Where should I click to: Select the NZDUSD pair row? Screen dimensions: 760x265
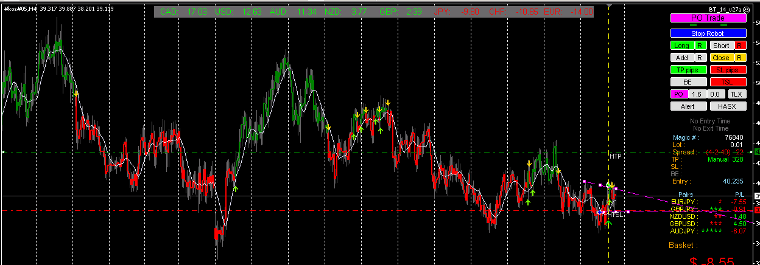708,216
